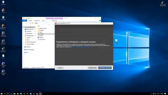Open the Store icon on the taskbar
168x95 pixels.
[x=18, y=94]
